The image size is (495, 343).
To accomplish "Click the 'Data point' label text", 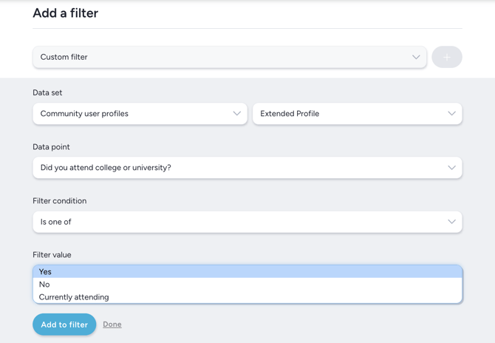I will tap(51, 147).
